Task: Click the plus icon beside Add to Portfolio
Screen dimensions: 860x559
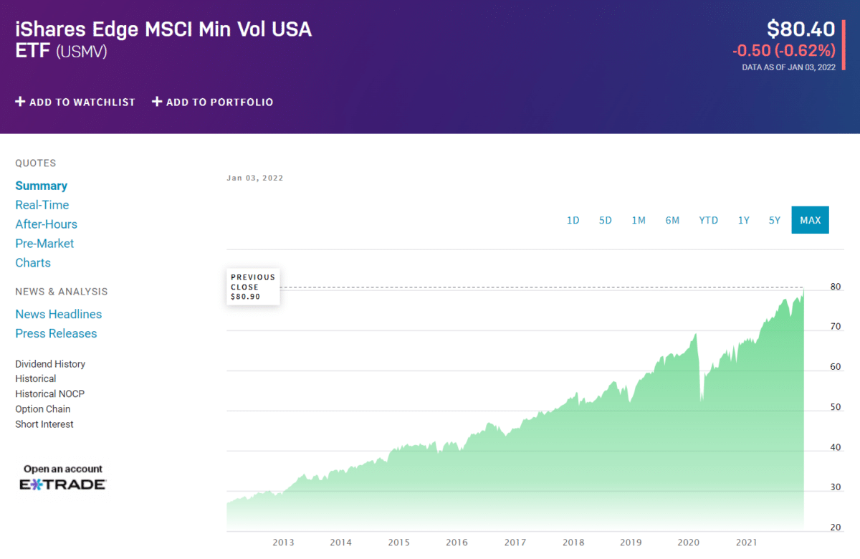Action: [x=157, y=102]
